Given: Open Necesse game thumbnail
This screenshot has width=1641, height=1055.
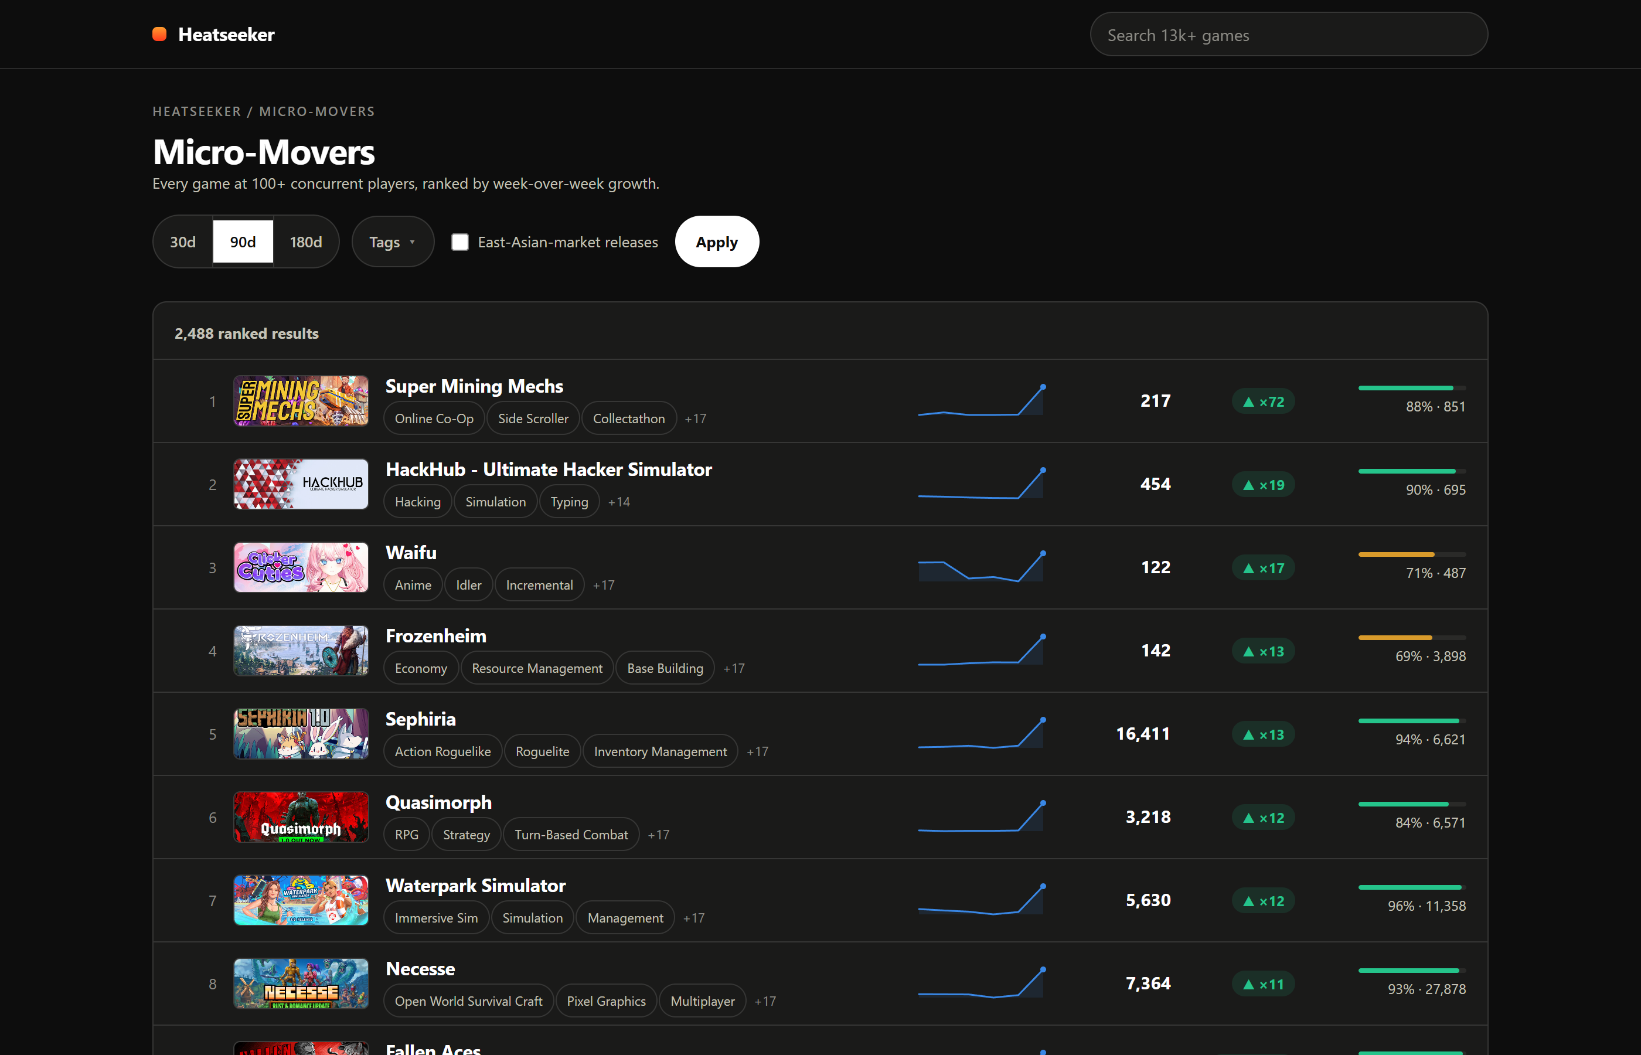Looking at the screenshot, I should 301,983.
